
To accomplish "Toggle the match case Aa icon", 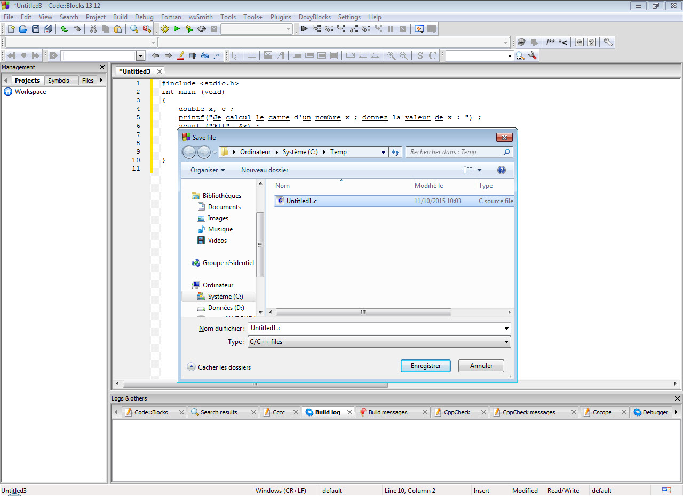I will 204,55.
